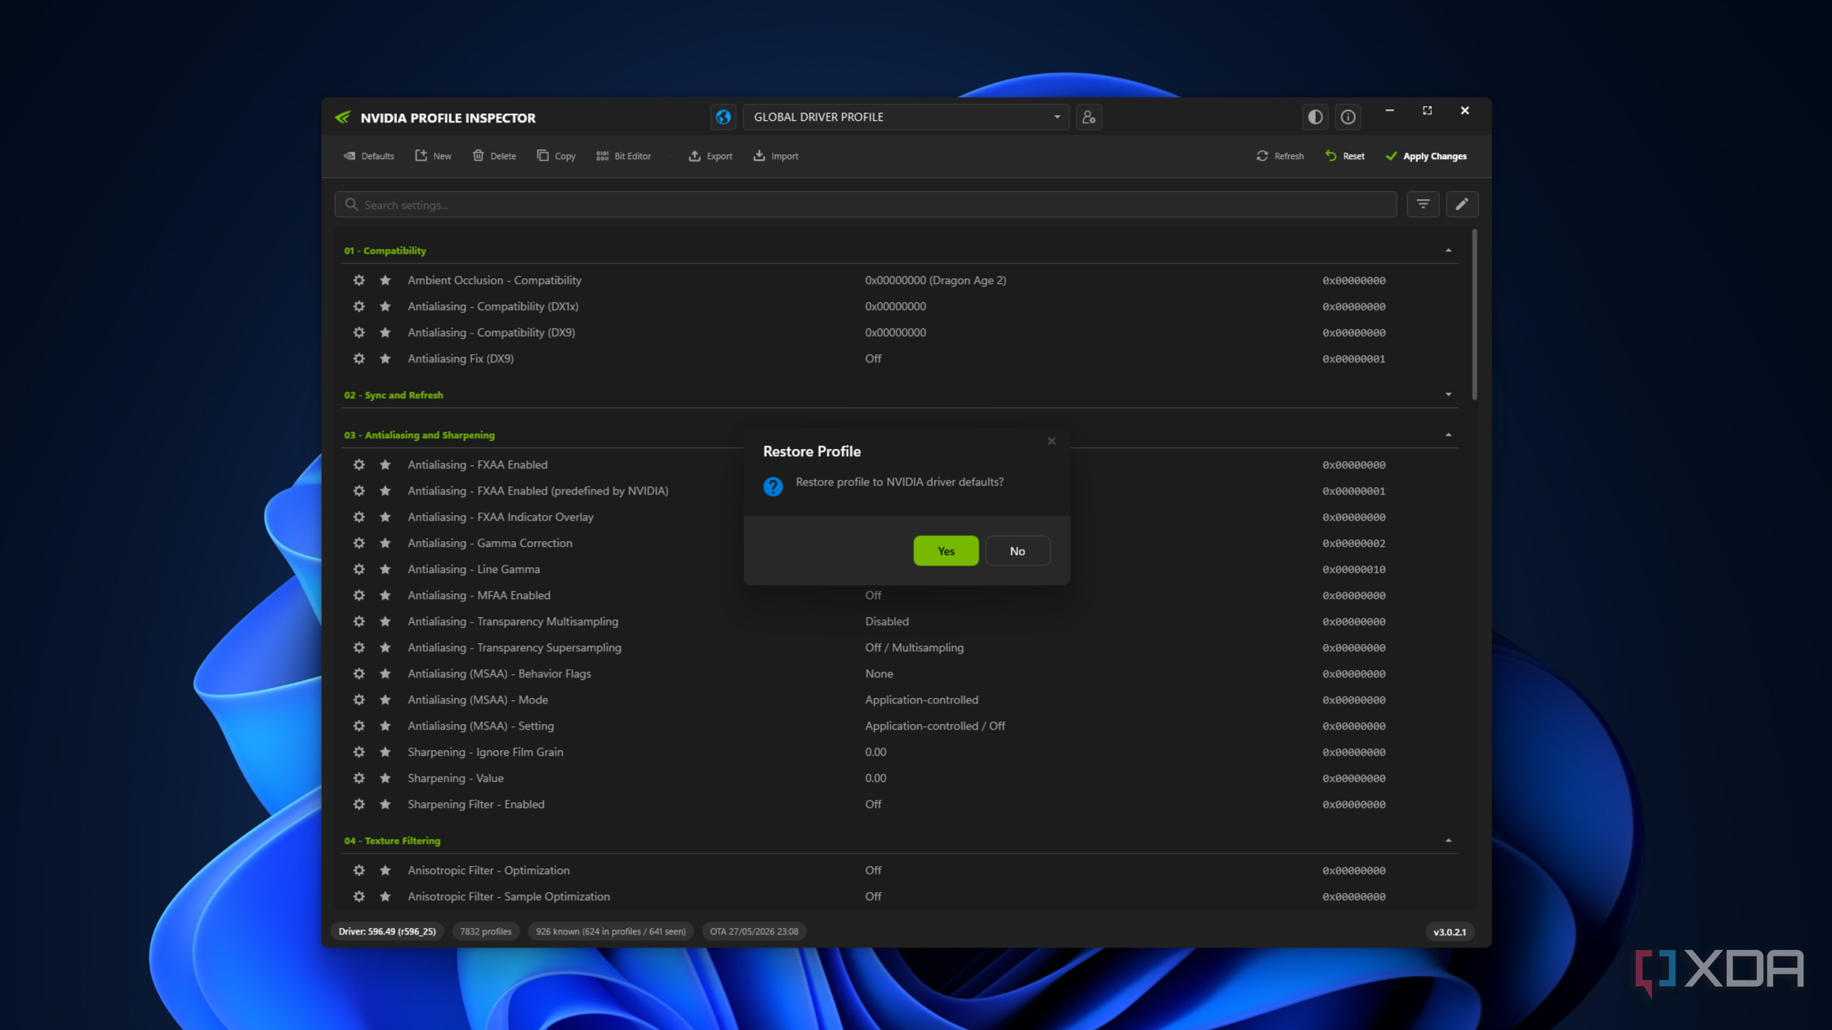The width and height of the screenshot is (1832, 1030).
Task: Click the Driver: 596.49 status badge
Action: coord(387,931)
